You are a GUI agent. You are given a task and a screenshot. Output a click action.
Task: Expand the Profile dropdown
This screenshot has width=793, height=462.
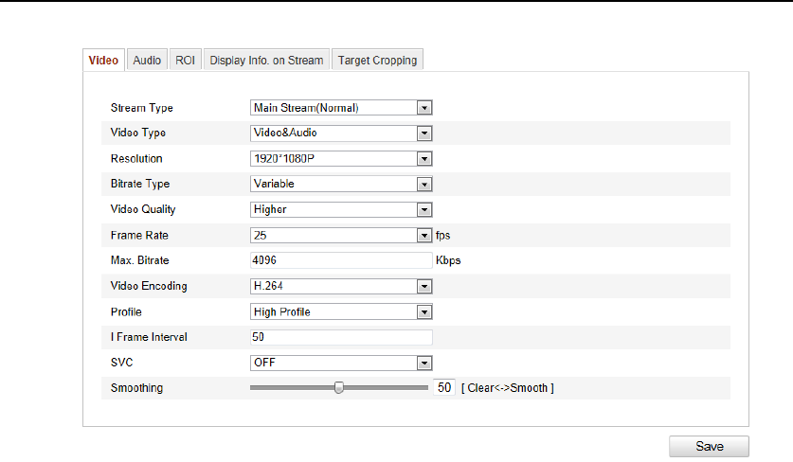[x=424, y=311]
